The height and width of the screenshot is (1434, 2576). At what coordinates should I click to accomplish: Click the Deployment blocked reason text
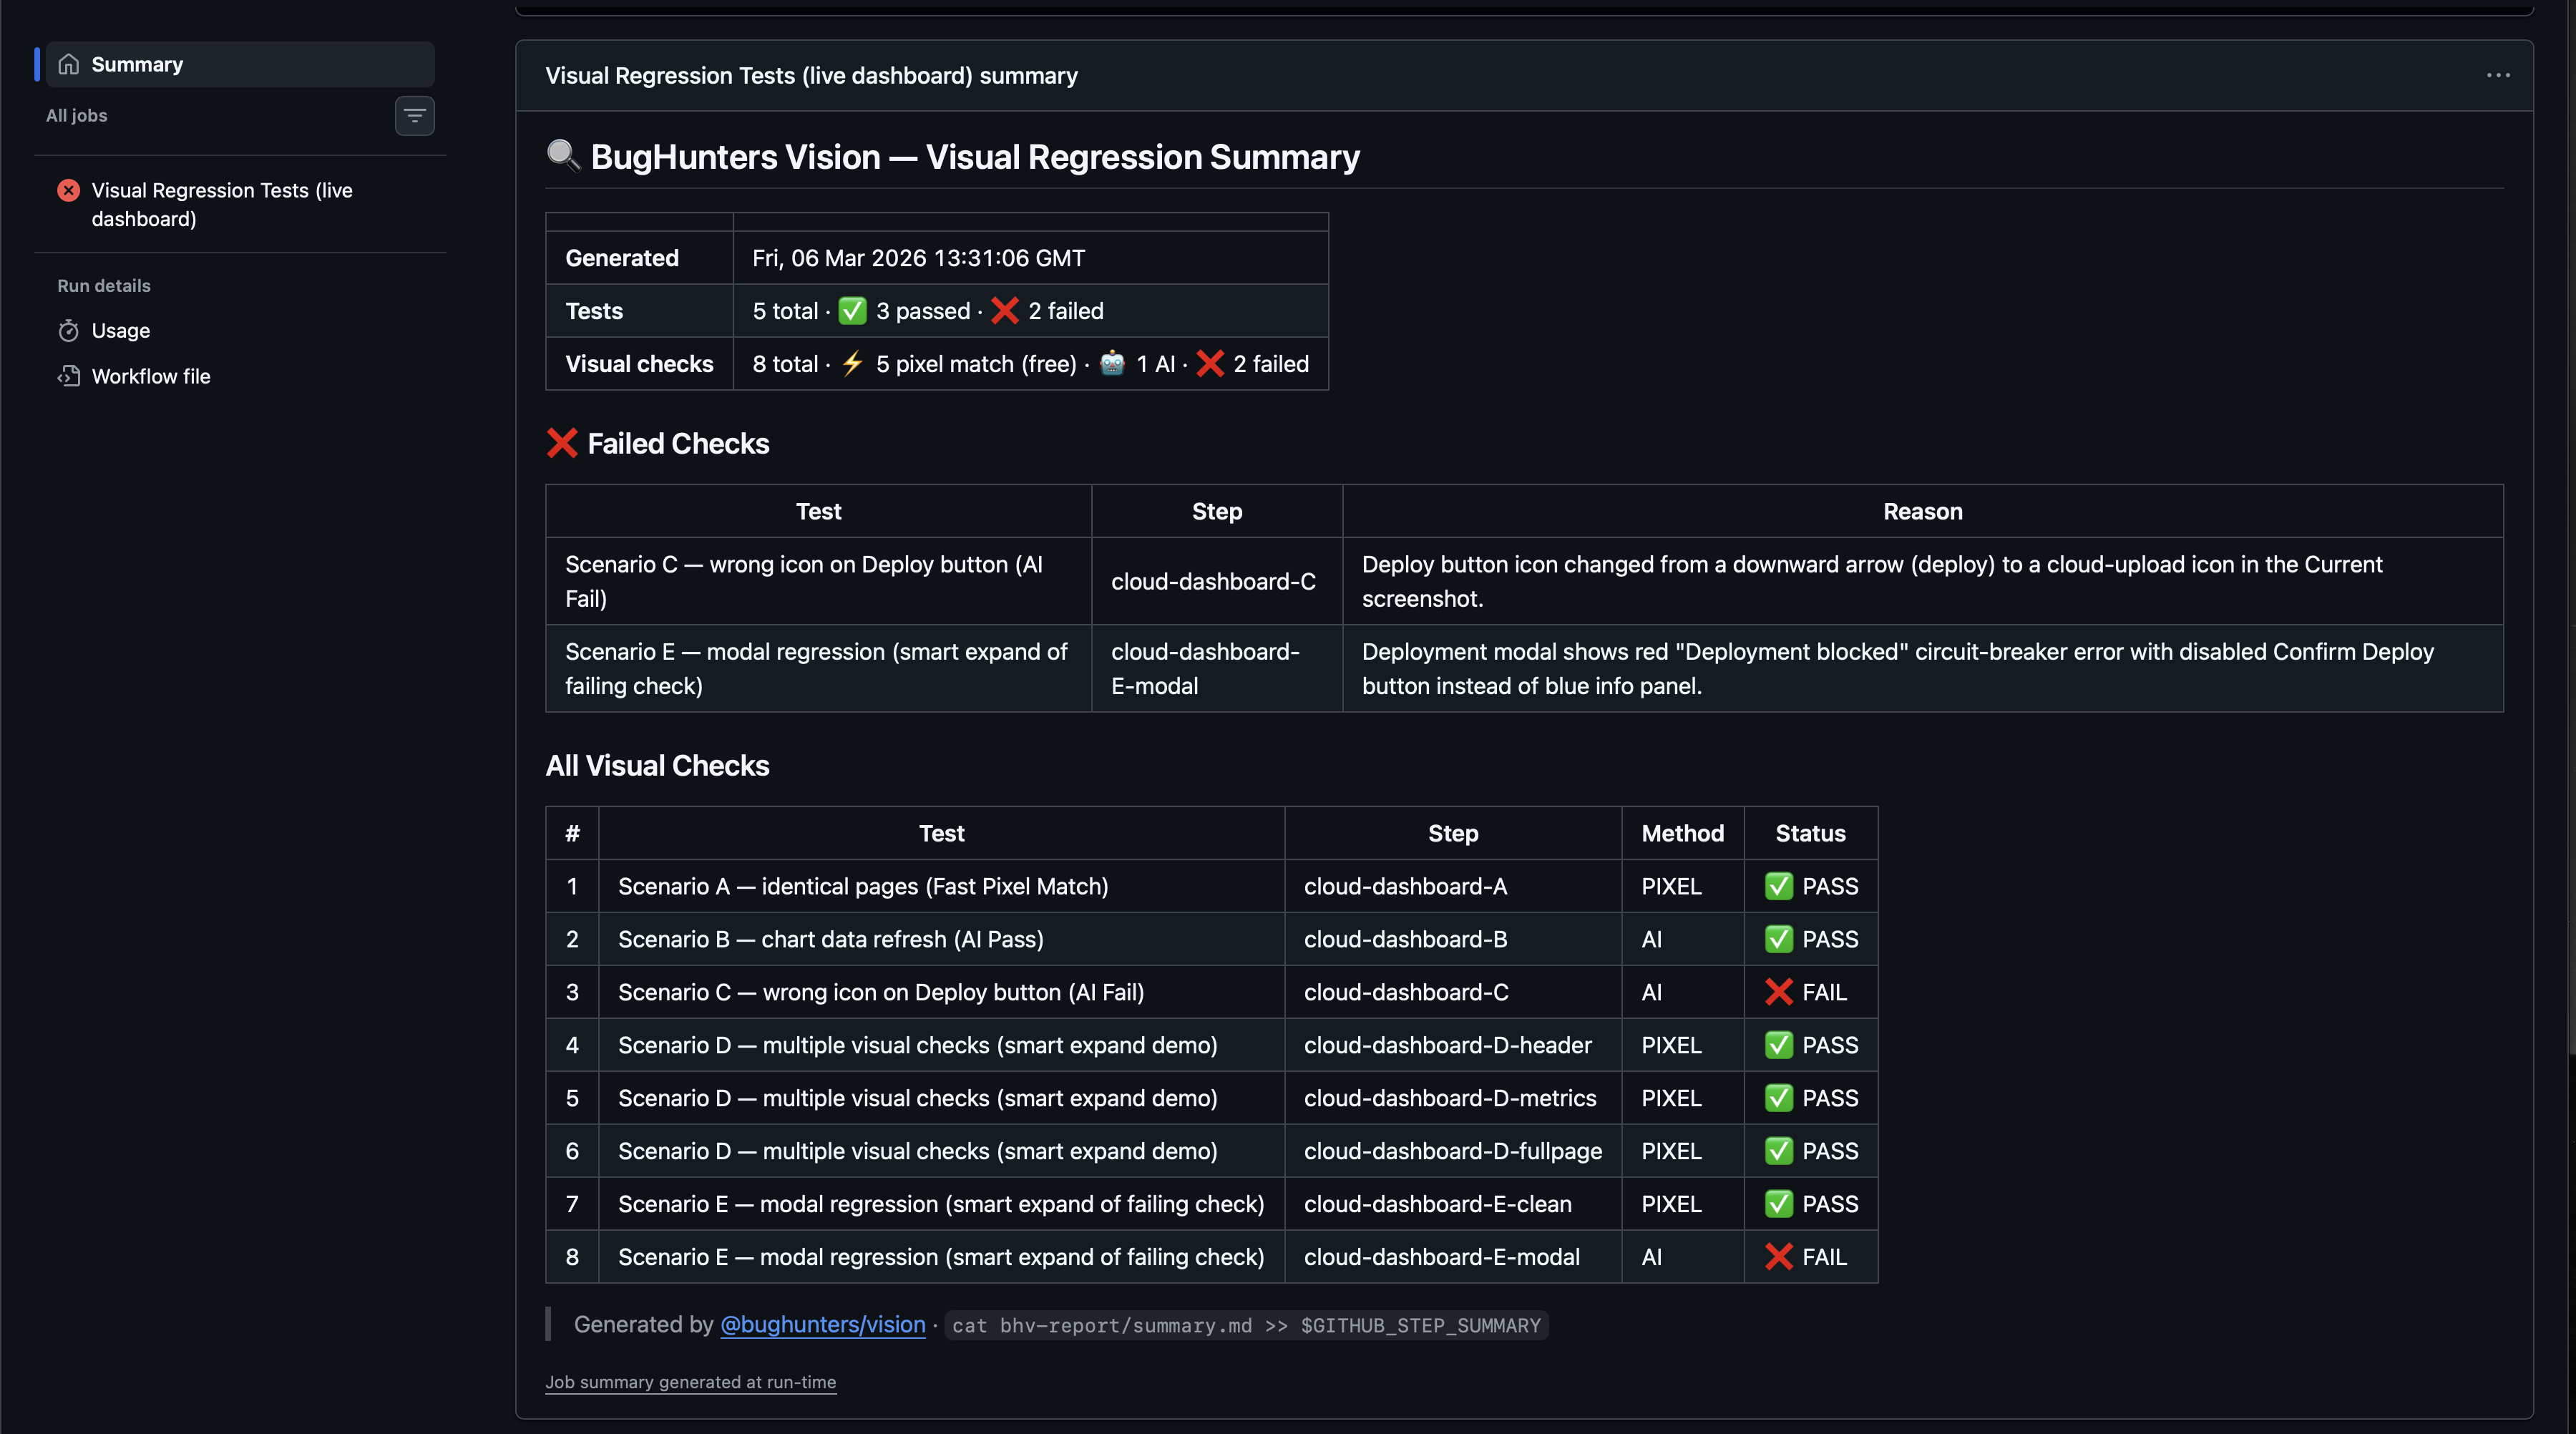1898,668
